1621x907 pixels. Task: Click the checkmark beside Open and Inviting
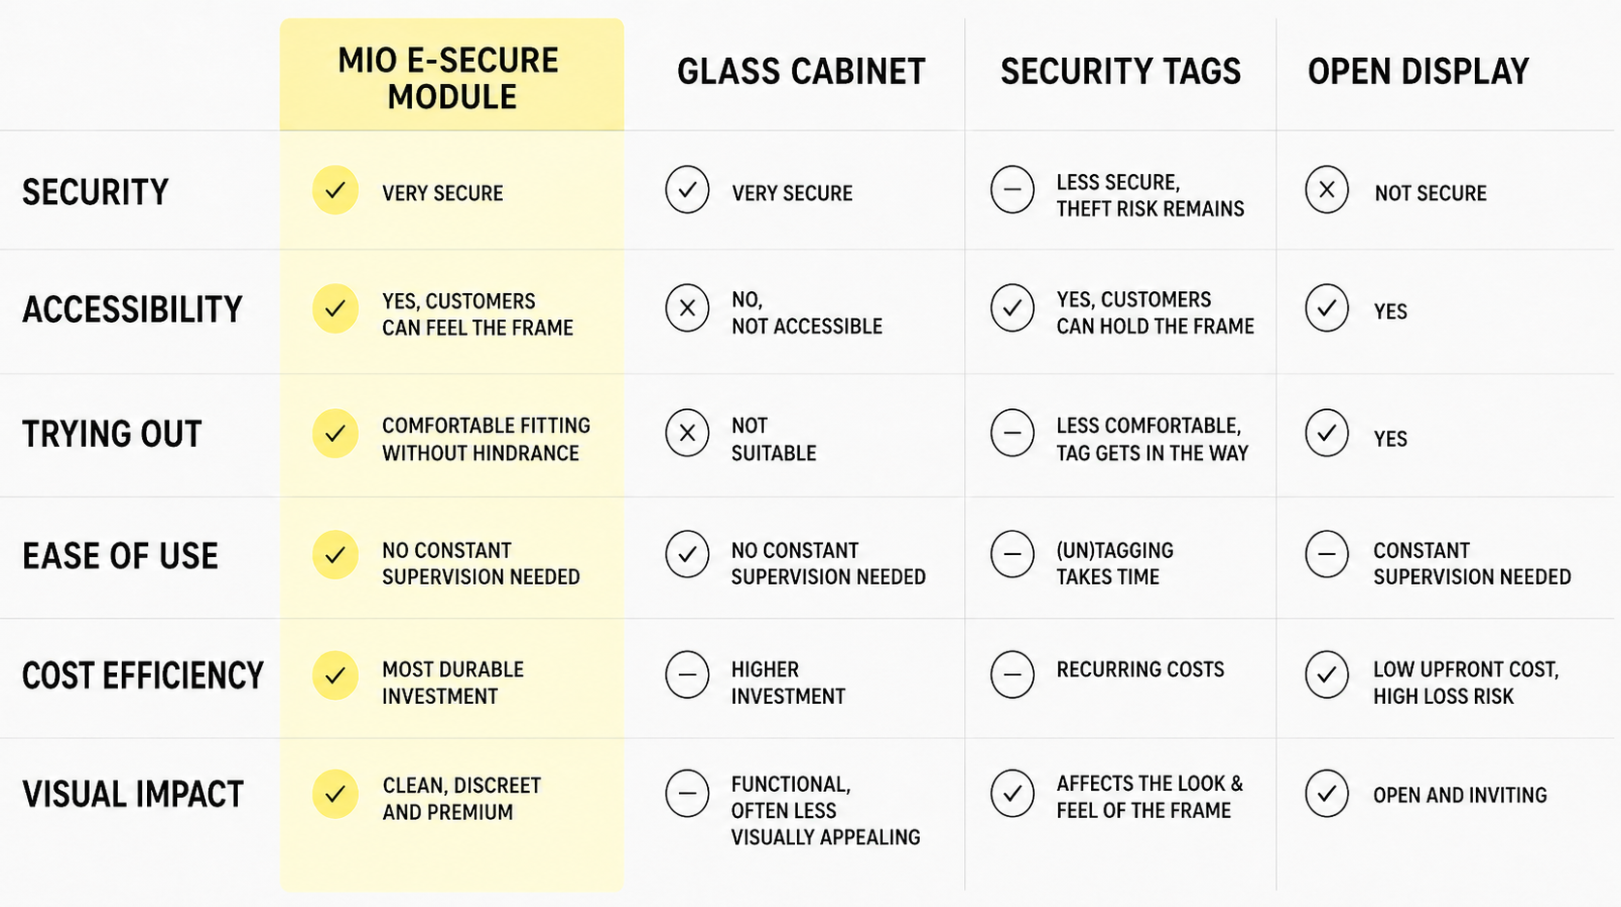coord(1327,794)
